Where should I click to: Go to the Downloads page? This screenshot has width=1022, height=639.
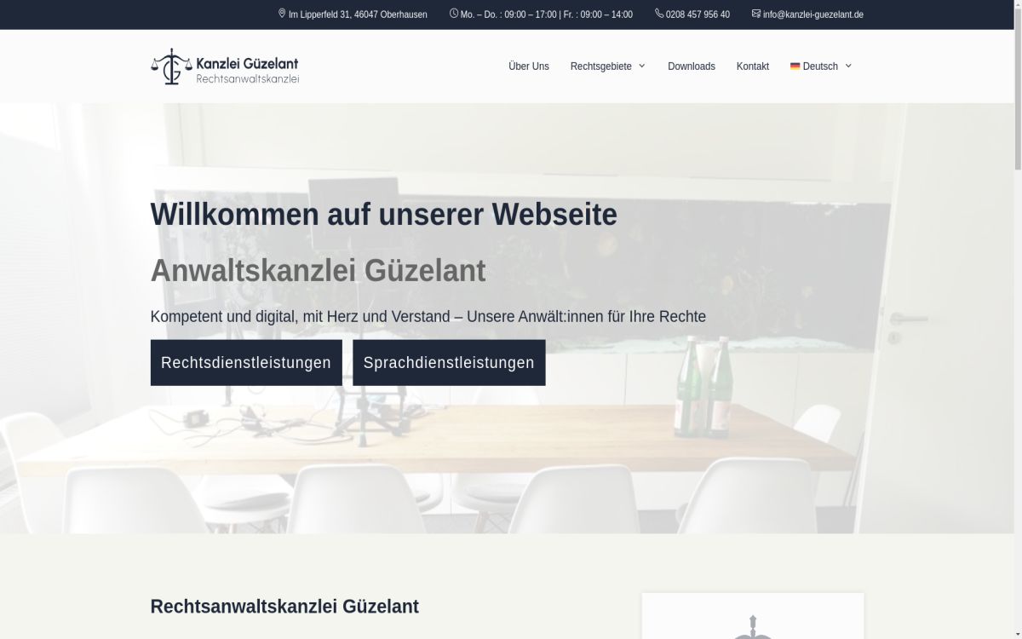tap(691, 66)
